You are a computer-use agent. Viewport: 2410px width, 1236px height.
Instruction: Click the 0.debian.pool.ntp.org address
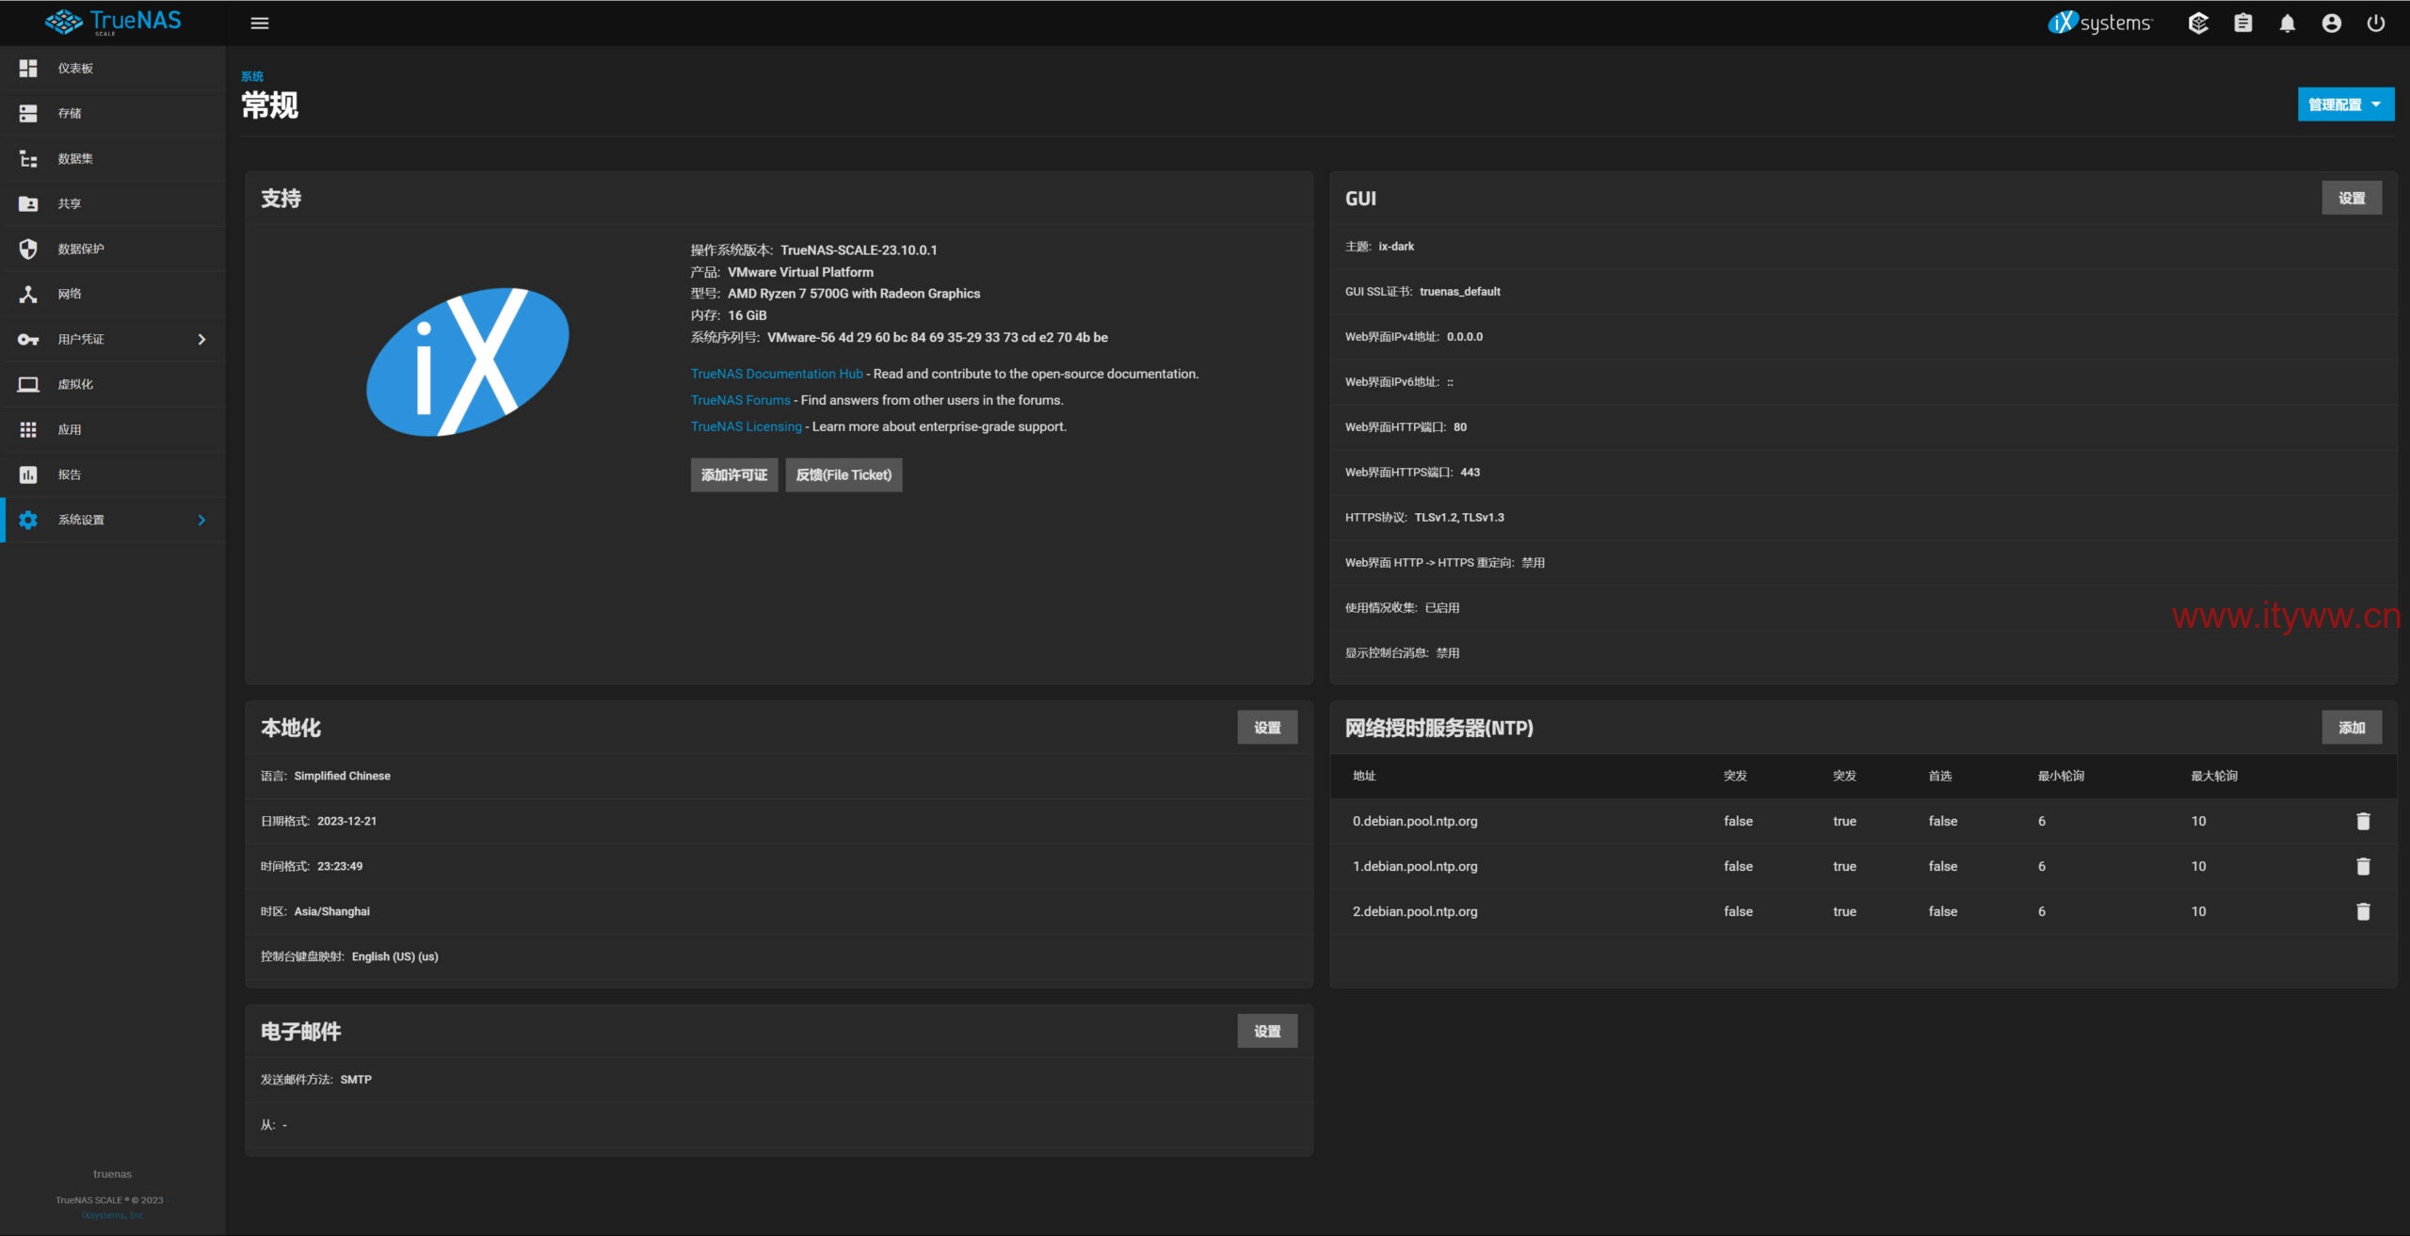coord(1415,821)
